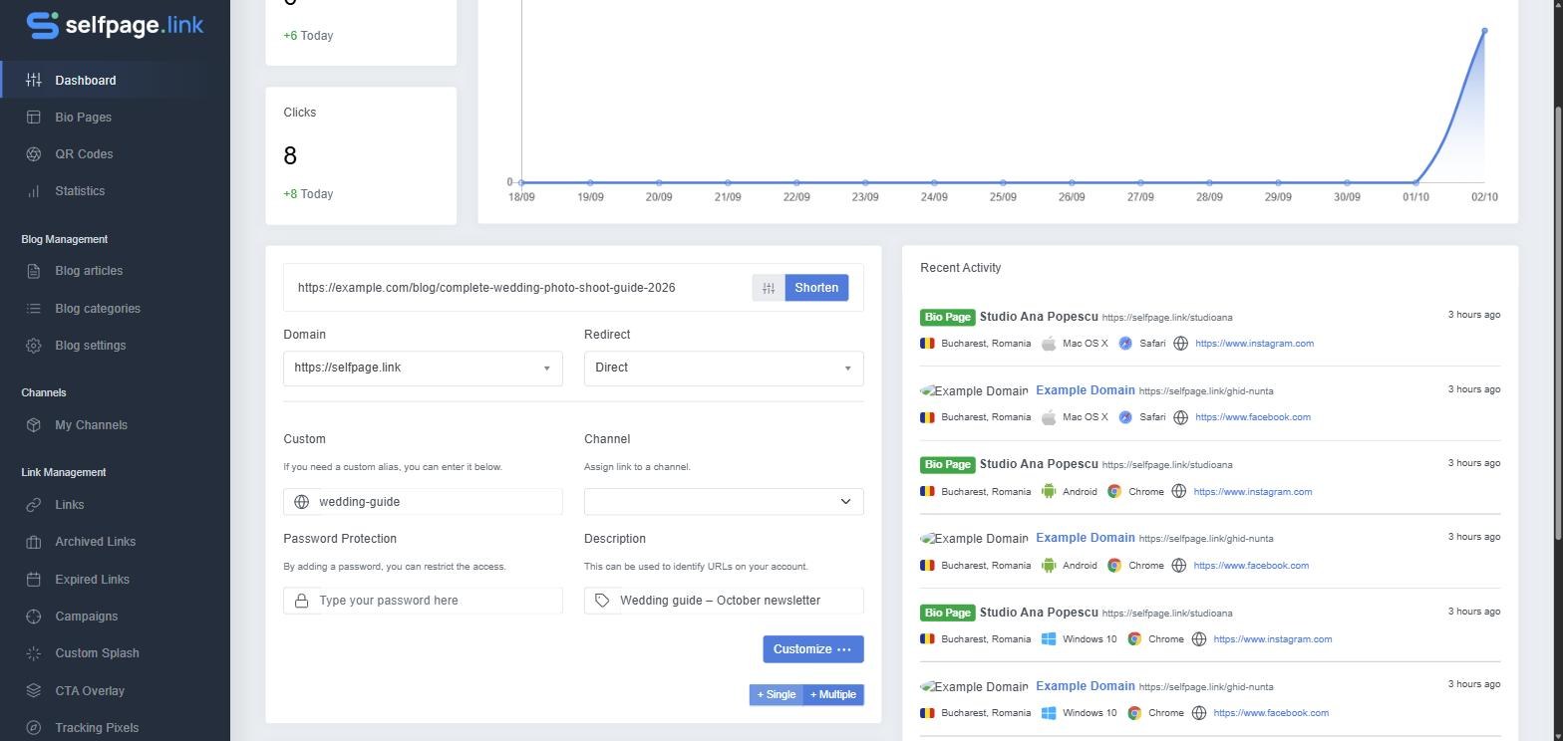Click the Expired Links calendar icon
The height and width of the screenshot is (741, 1563).
[x=34, y=580]
